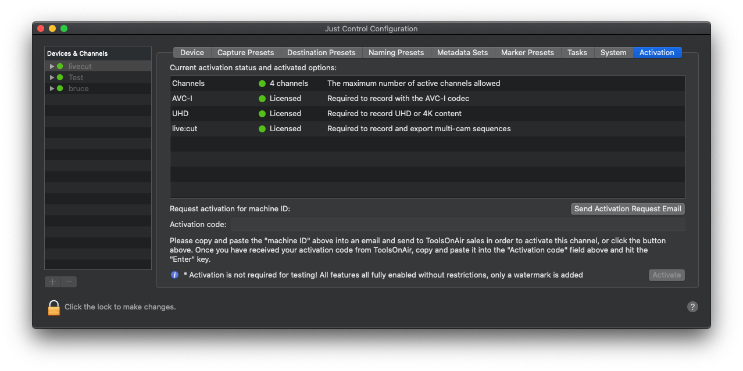This screenshot has width=743, height=371.
Task: Click the blue info icon beside activation note
Action: (x=174, y=275)
